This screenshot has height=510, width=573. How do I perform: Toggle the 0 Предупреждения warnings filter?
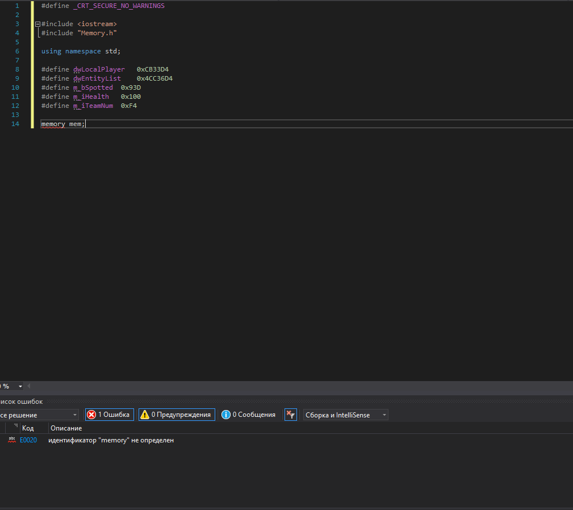(177, 415)
